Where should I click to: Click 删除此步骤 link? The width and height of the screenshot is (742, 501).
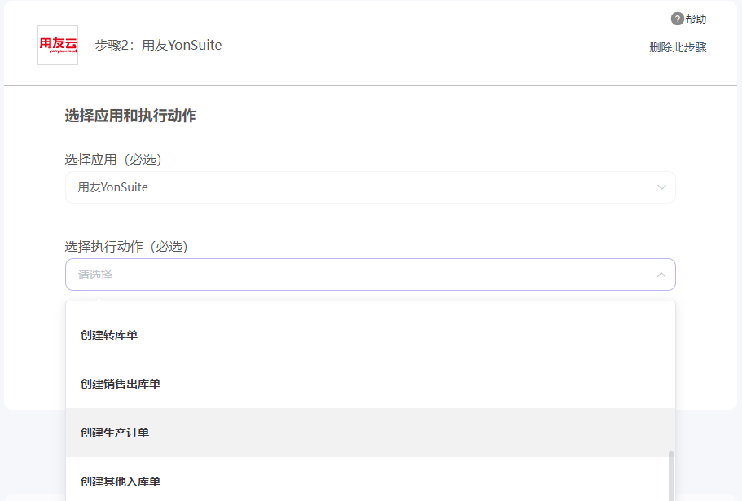point(678,47)
